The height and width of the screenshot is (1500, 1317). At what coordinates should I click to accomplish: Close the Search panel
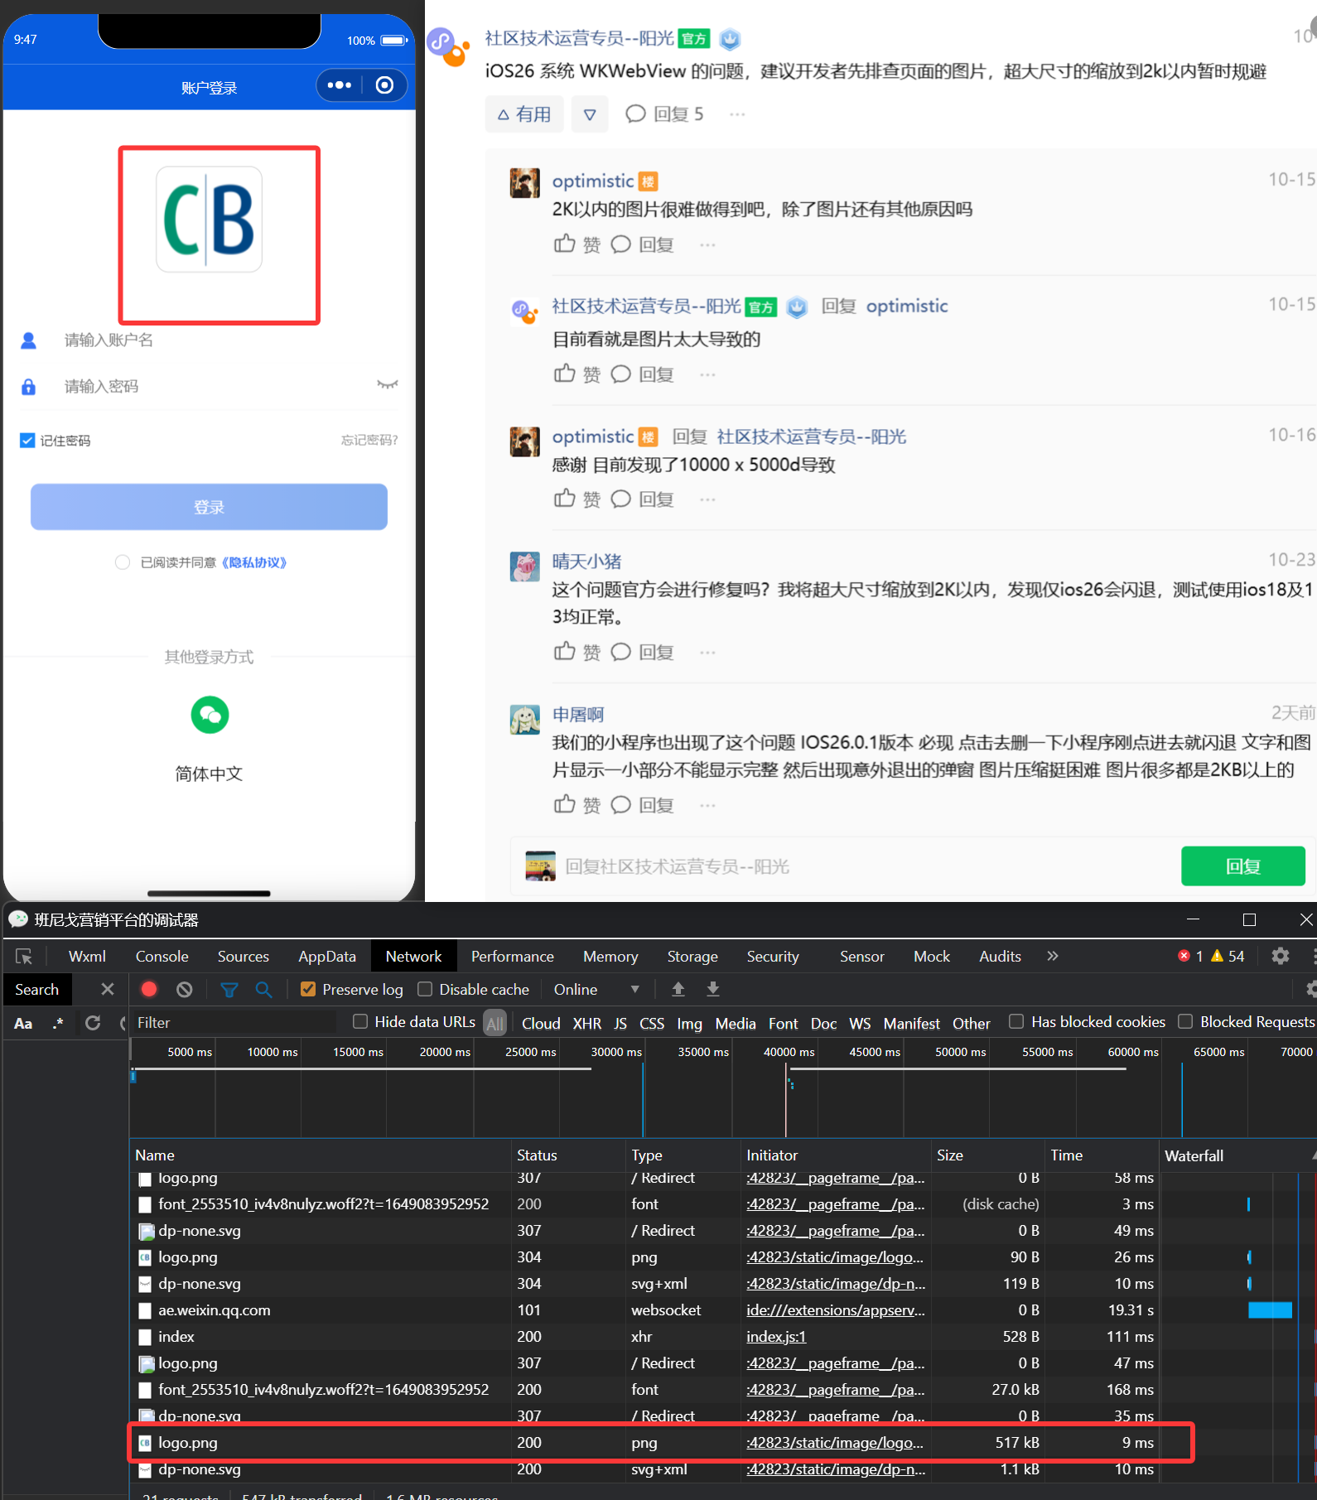click(x=108, y=989)
